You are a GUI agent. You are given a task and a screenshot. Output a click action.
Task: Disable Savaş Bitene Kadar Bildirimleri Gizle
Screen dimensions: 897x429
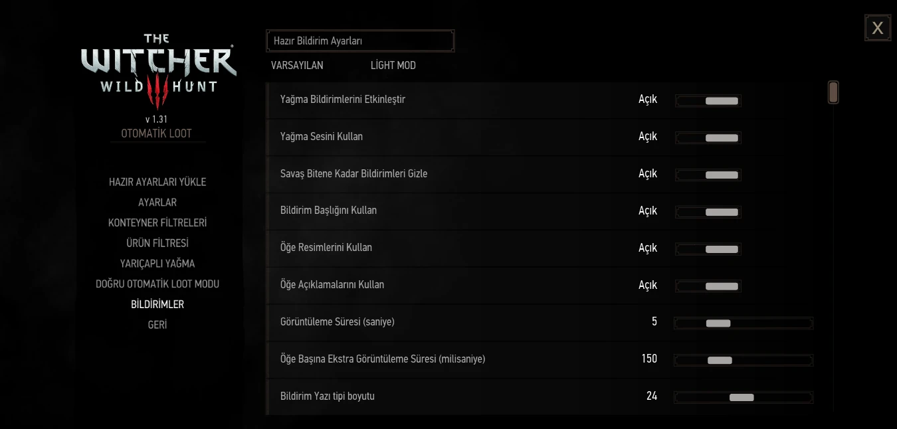pyautogui.click(x=708, y=175)
